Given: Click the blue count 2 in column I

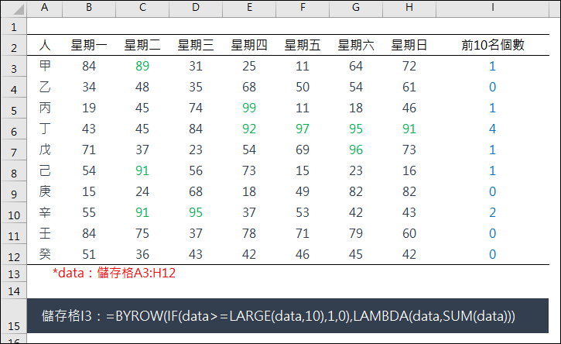Looking at the screenshot, I should (x=492, y=212).
